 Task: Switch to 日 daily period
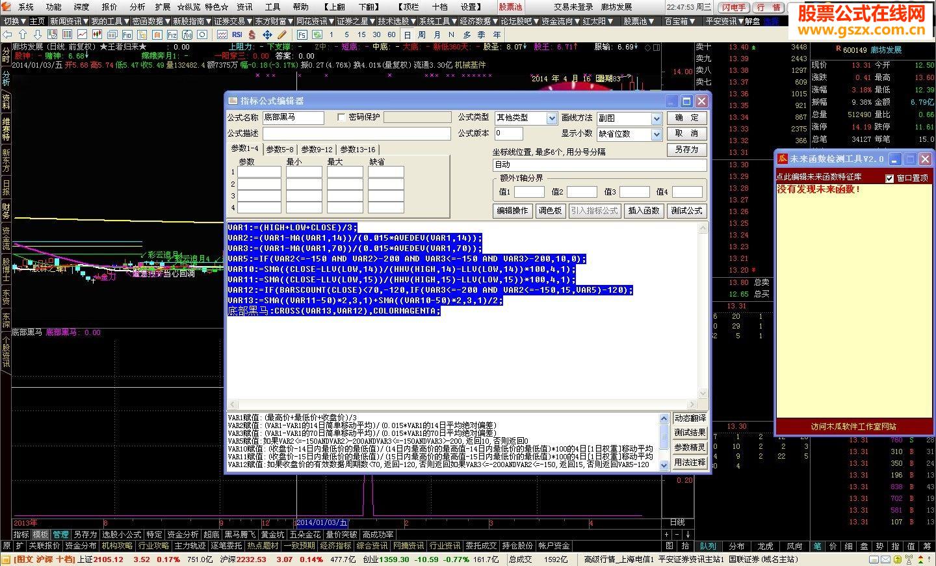coord(407,34)
